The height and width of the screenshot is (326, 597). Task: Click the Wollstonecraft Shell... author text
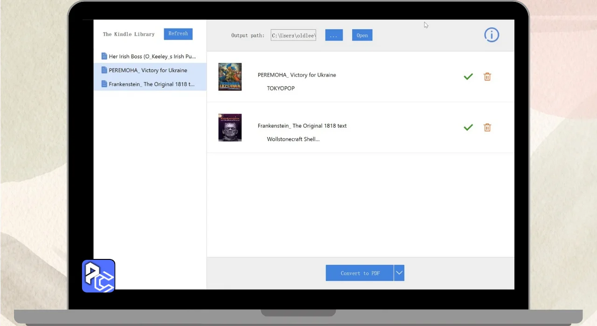click(293, 139)
